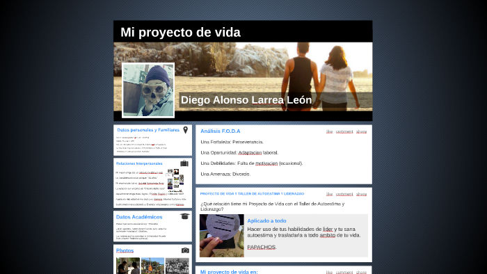The height and width of the screenshot is (274, 487).
Task: Click the line 'Una Oportunidad: Adaptacion laboral.'
Action: [x=239, y=153]
